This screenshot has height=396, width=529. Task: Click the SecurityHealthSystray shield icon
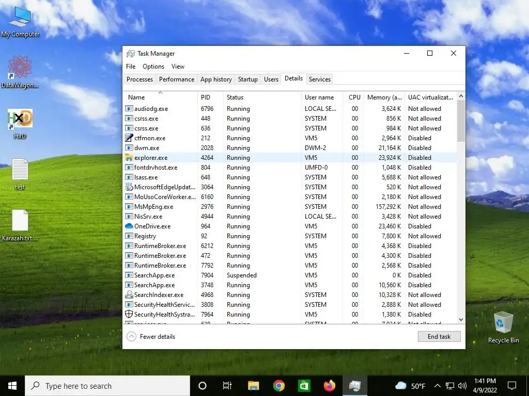tap(129, 314)
